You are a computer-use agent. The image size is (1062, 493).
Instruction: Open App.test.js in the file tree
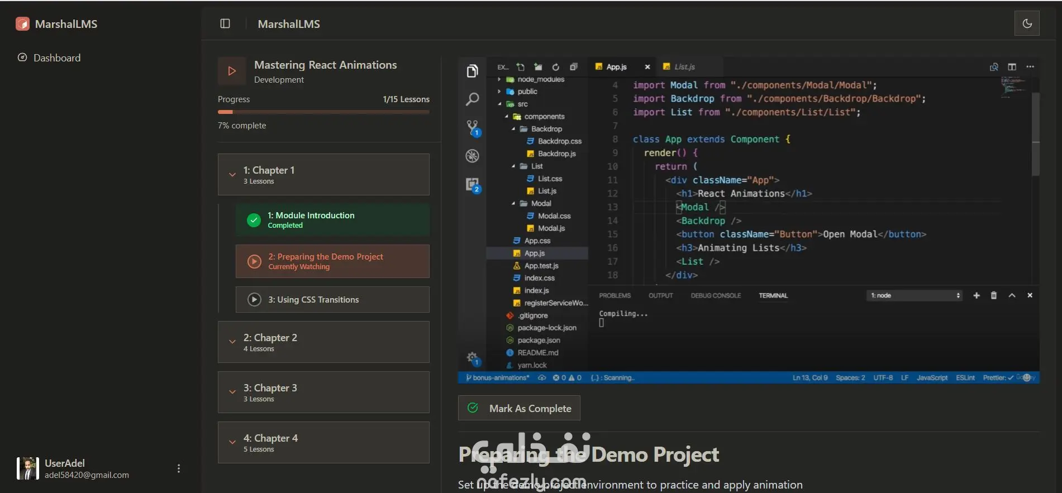(x=541, y=266)
